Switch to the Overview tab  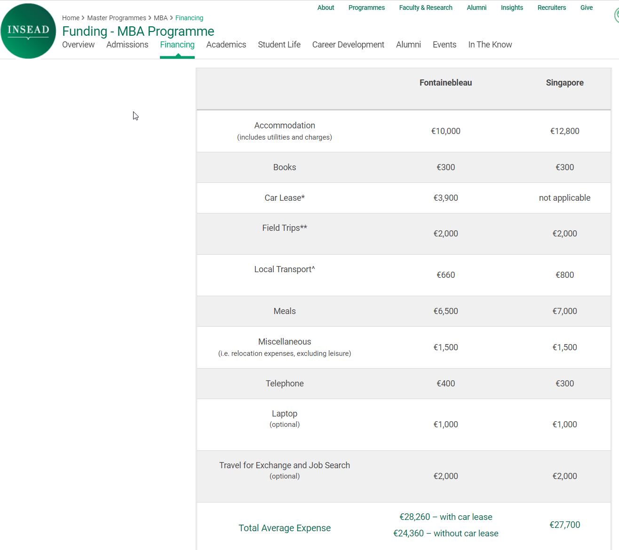point(78,45)
